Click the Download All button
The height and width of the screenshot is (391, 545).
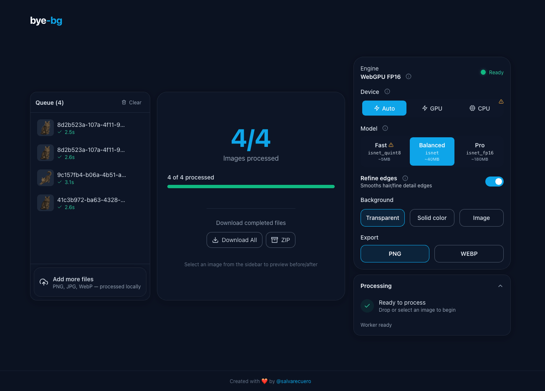click(235, 240)
